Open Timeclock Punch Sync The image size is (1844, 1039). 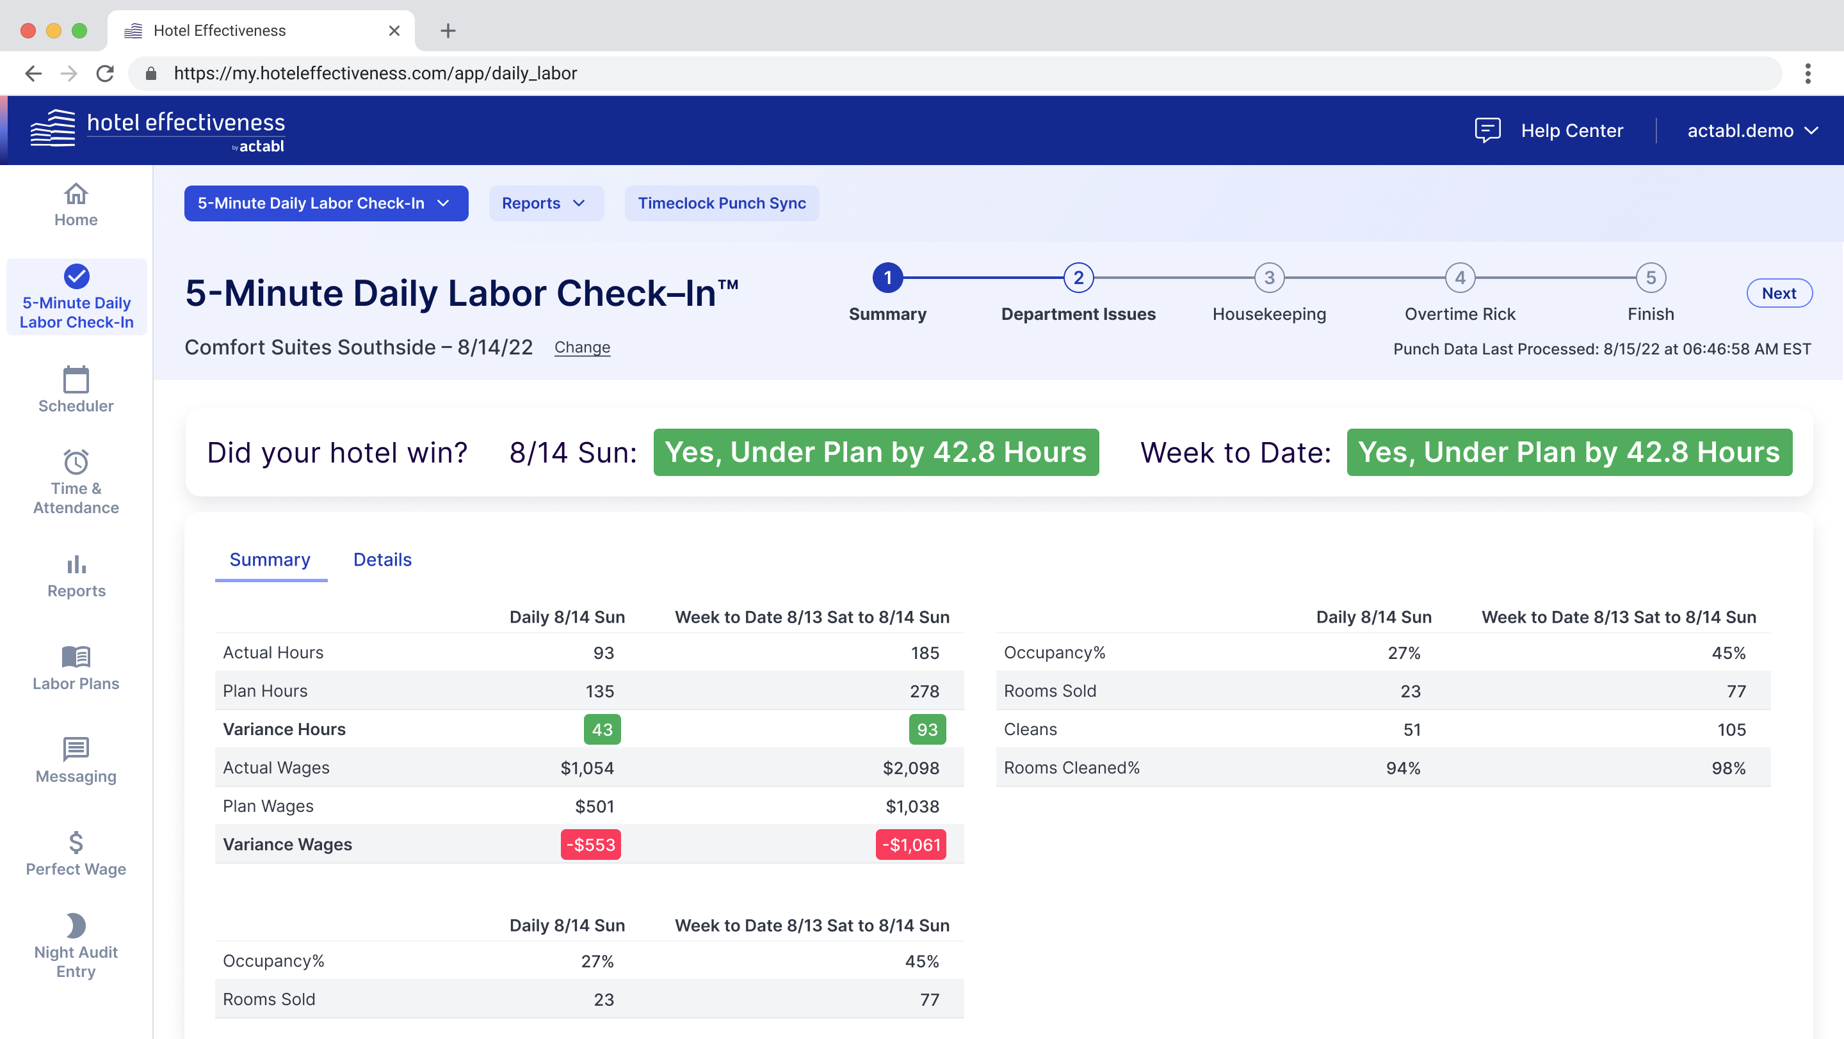coord(722,203)
